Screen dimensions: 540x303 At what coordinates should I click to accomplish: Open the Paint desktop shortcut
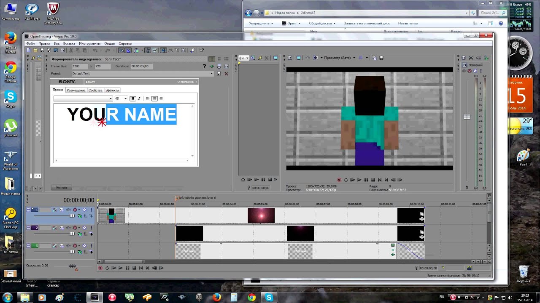[523, 158]
